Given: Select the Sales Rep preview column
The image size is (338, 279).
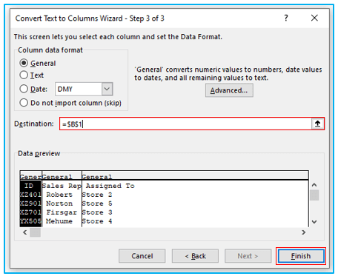Looking at the screenshot, I should click(62, 198).
